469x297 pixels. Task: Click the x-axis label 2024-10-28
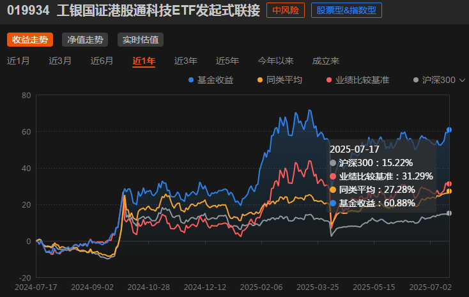click(x=149, y=287)
